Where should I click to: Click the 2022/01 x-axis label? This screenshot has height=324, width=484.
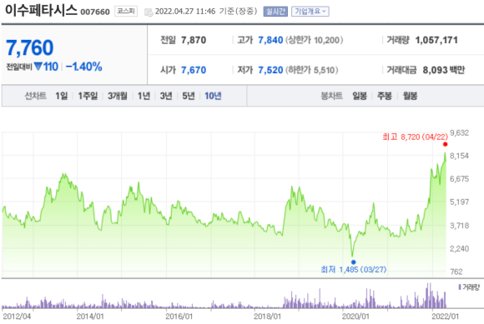coord(445,317)
